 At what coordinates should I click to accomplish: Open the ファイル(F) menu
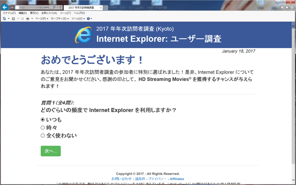(9, 13)
